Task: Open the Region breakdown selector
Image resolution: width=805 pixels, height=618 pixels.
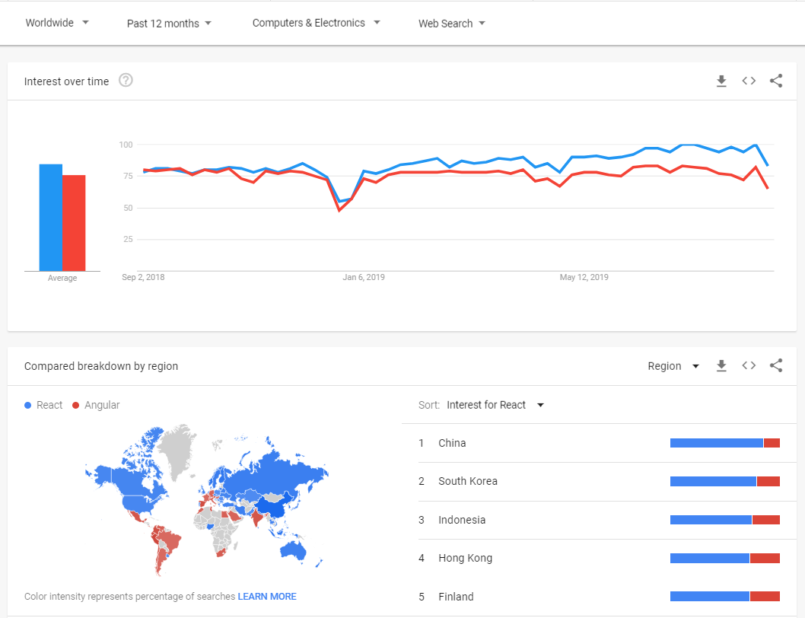Action: (x=673, y=366)
